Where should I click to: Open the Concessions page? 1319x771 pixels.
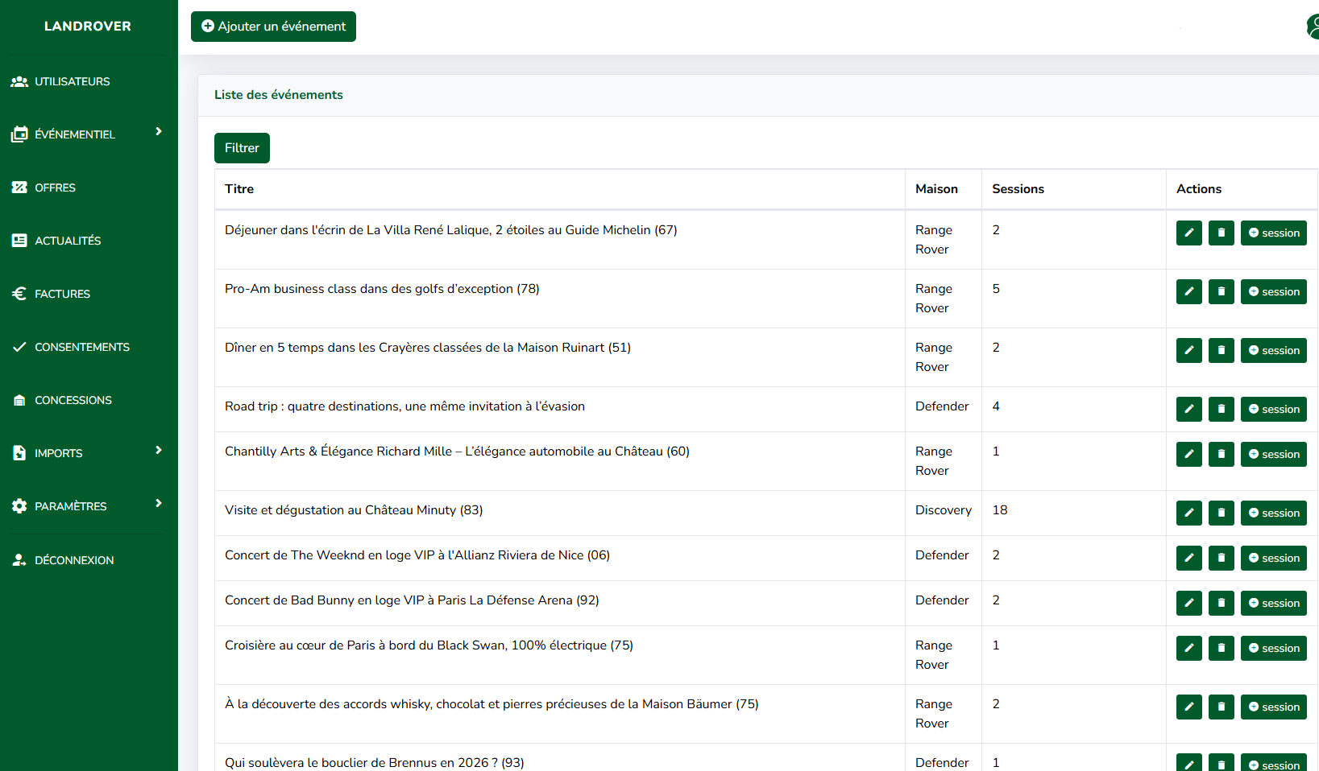(x=73, y=400)
